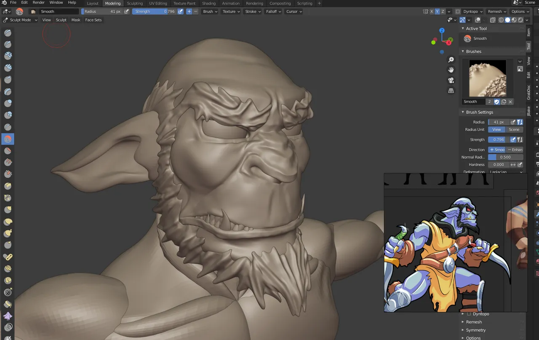Select the Blob brush tool
Viewport: 539px width, 340px height.
pos(8,115)
